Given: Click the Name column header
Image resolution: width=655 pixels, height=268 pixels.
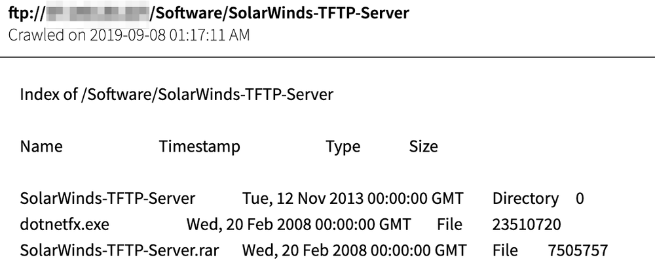Looking at the screenshot, I should coord(41,146).
